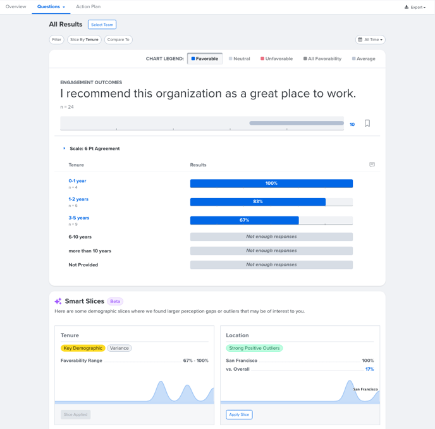
Task: Click the ENGAGEMENT OUTCOMES category label
Action: 91,82
